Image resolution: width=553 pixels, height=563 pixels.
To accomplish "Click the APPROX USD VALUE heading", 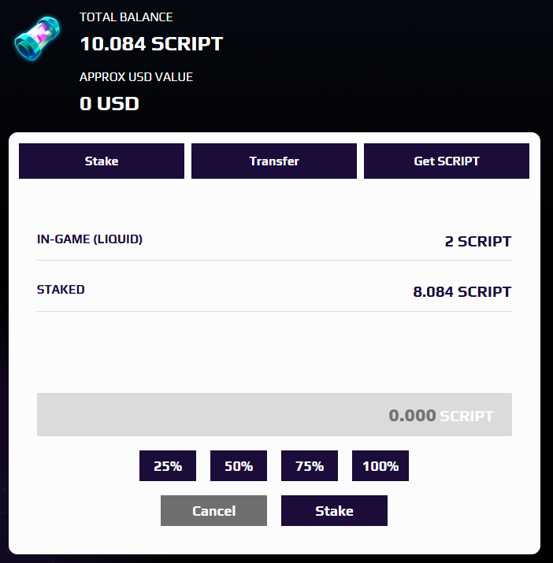I will click(x=136, y=77).
